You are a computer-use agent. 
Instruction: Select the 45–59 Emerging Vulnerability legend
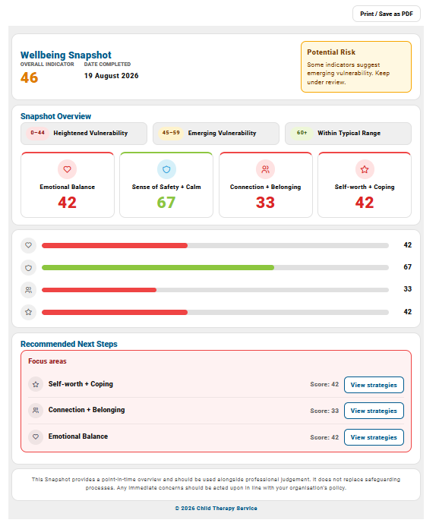[x=216, y=134]
